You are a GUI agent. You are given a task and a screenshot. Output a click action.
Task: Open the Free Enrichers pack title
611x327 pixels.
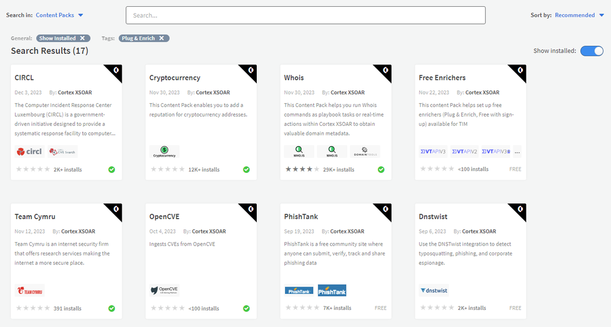click(442, 78)
